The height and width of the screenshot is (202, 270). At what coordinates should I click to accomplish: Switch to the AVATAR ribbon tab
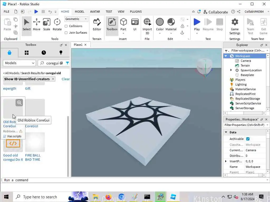click(95, 12)
